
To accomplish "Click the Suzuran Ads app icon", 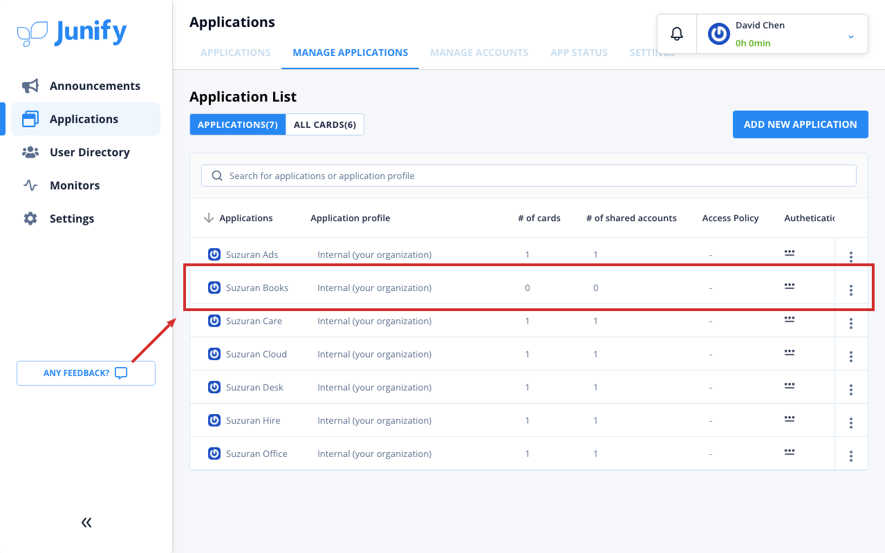I will (214, 254).
